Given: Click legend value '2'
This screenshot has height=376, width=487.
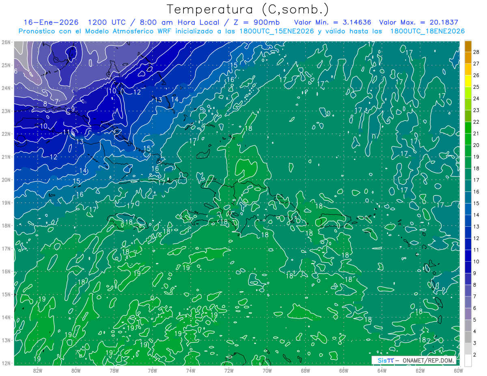Looking at the screenshot, I should click(x=475, y=355).
